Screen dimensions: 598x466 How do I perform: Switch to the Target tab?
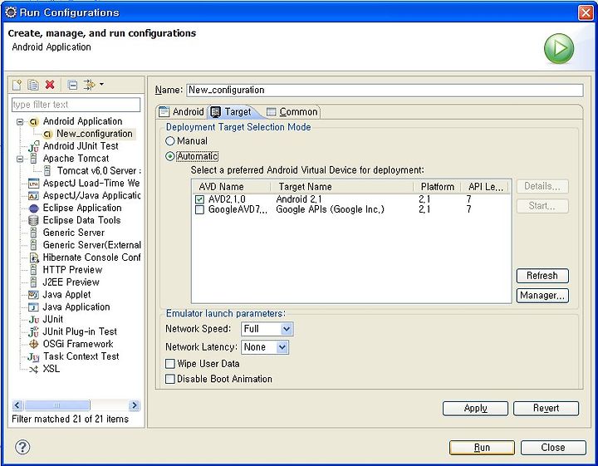[x=232, y=112]
